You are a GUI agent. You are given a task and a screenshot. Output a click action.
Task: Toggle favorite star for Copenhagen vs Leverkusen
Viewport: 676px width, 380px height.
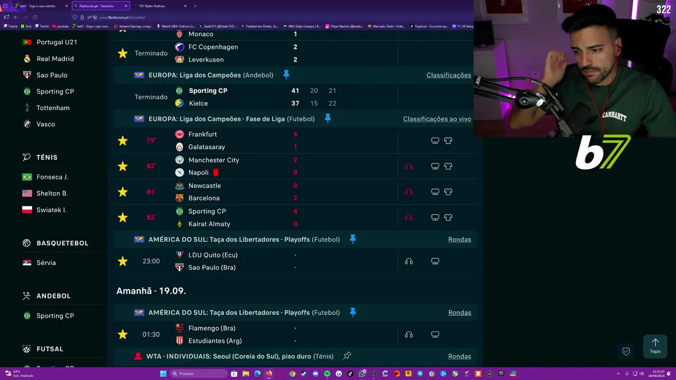[123, 53]
